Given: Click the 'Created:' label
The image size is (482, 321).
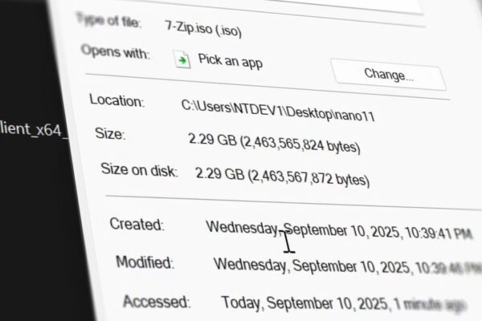Looking at the screenshot, I should 137,224.
